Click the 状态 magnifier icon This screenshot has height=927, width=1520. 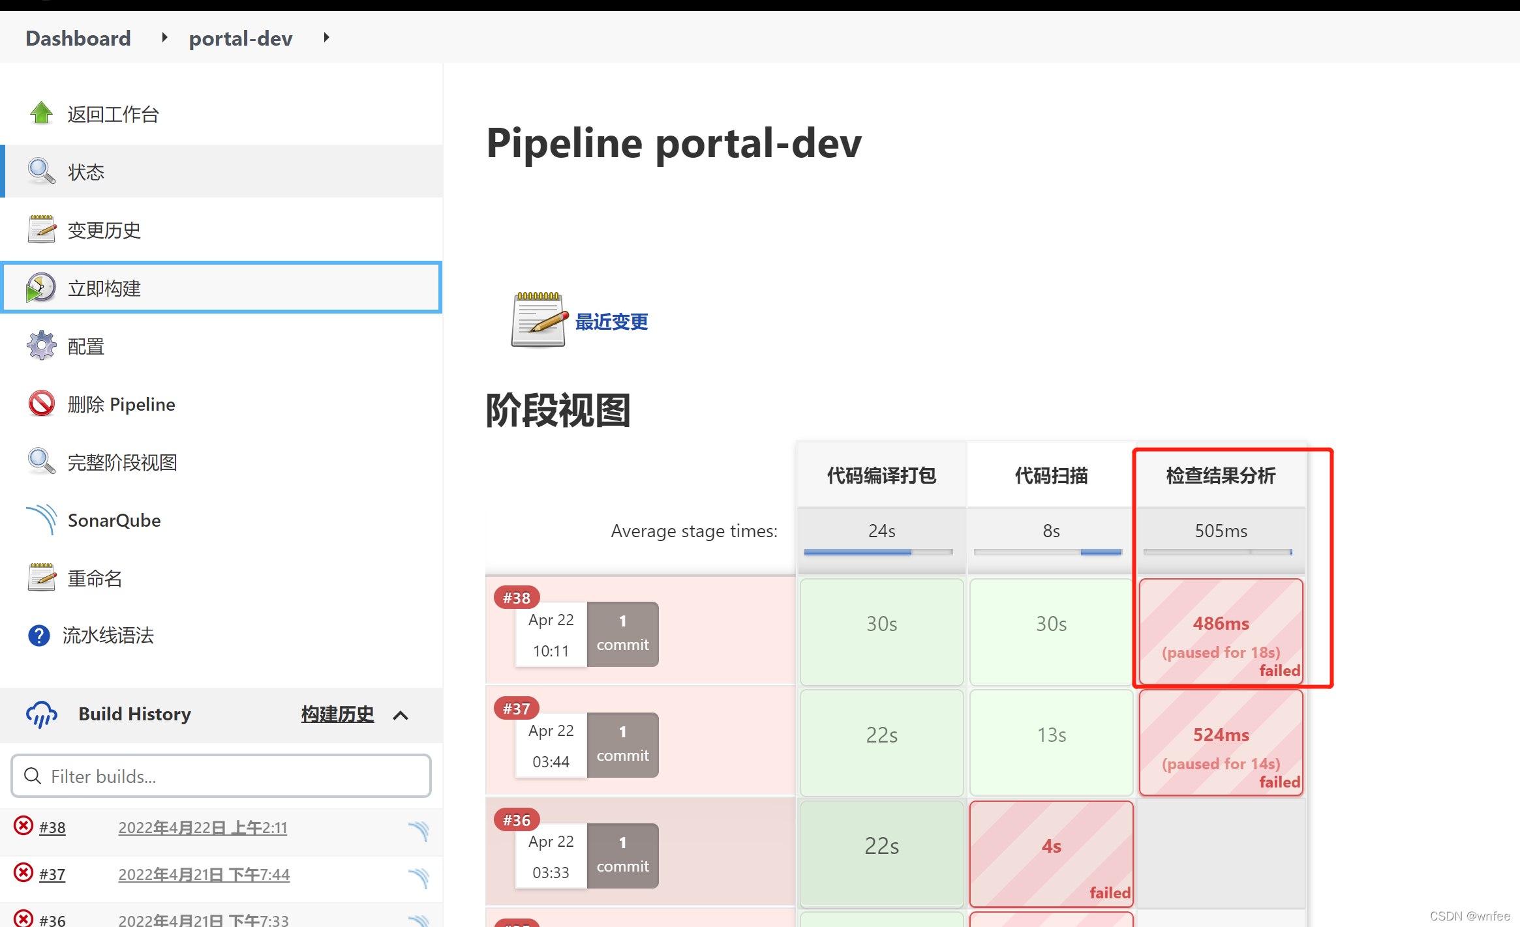click(x=41, y=171)
